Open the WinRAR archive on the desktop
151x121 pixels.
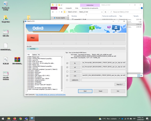[17, 61]
